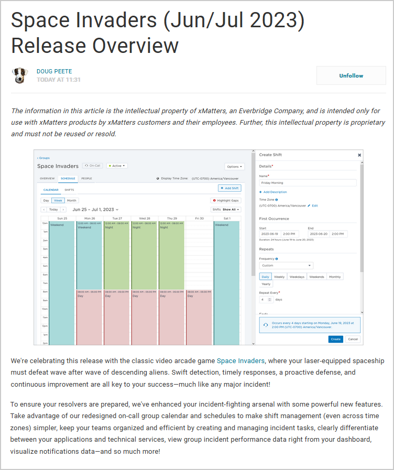This screenshot has height=470, width=394.
Task: Select the CALENDAR sub-tab
Action: pyautogui.click(x=51, y=190)
